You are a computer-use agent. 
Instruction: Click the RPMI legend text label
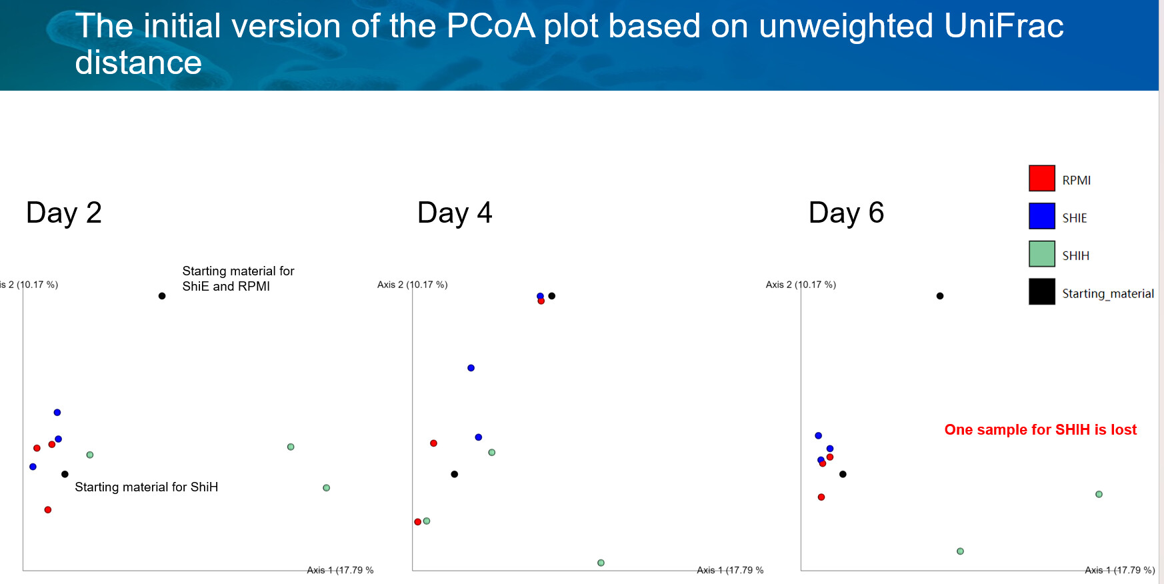click(x=1076, y=180)
